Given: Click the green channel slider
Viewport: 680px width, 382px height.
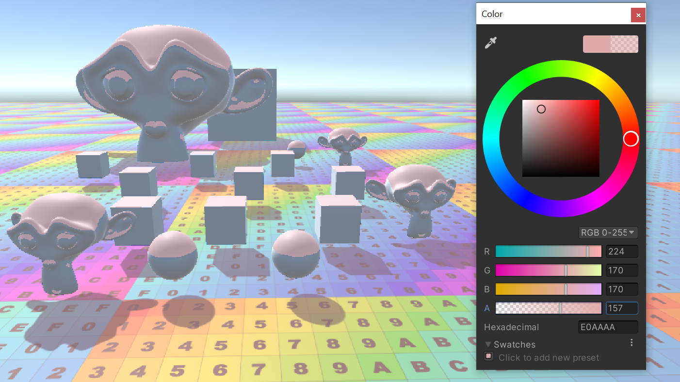Looking at the screenshot, I should click(548, 270).
